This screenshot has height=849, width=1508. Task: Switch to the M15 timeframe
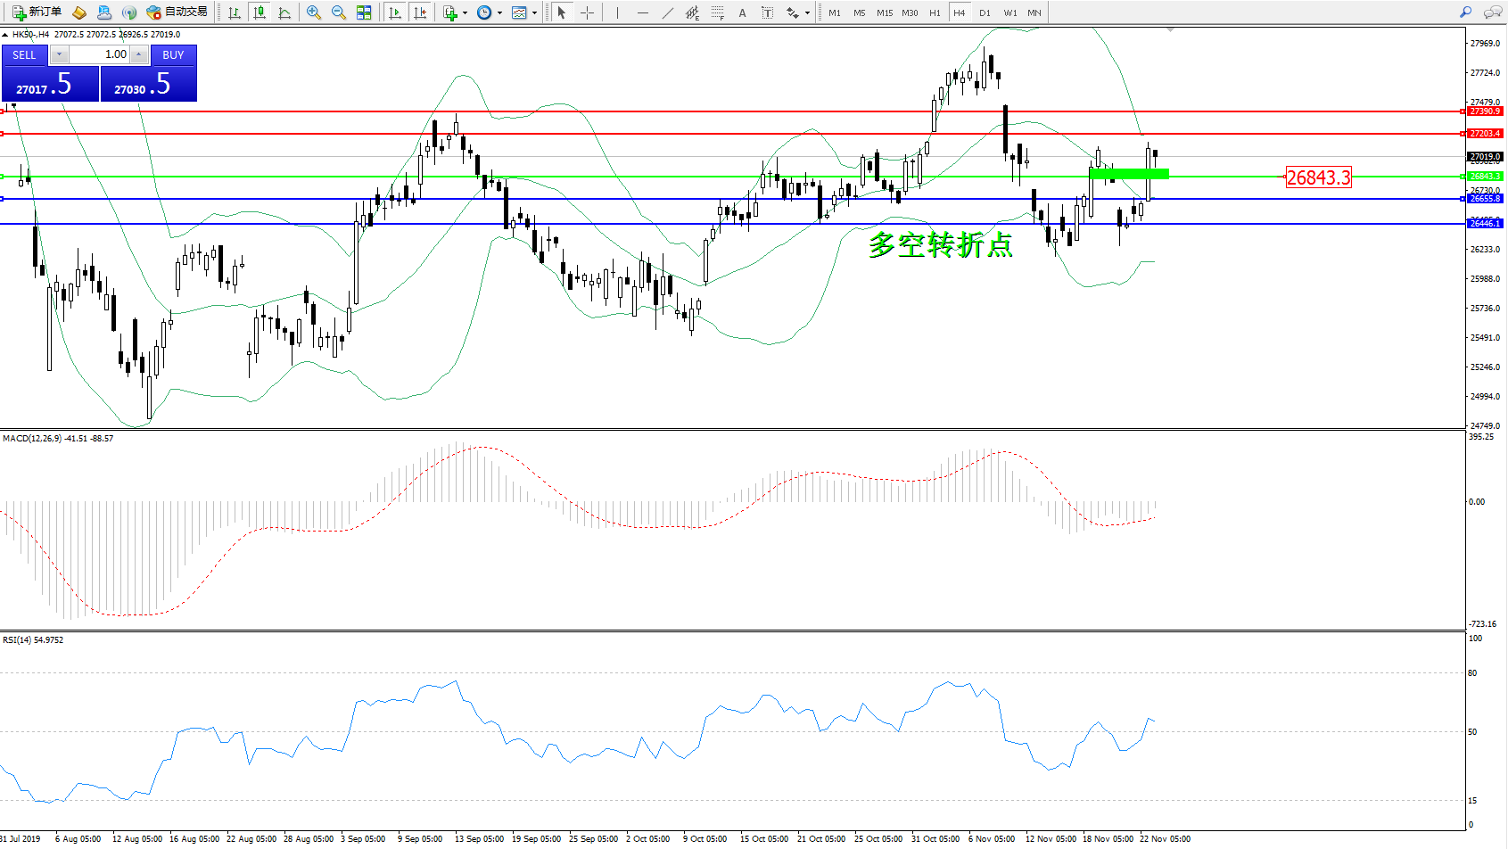[884, 12]
